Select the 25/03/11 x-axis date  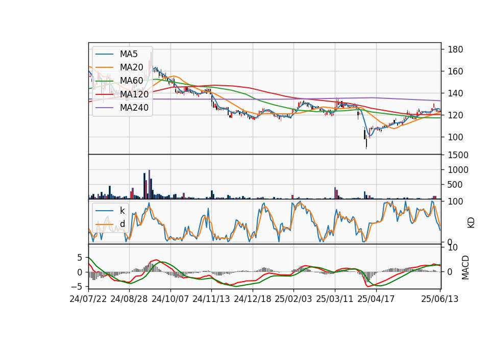tap(335, 299)
